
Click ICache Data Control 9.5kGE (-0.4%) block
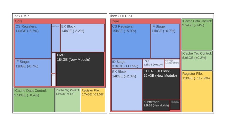[x=197, y=34]
